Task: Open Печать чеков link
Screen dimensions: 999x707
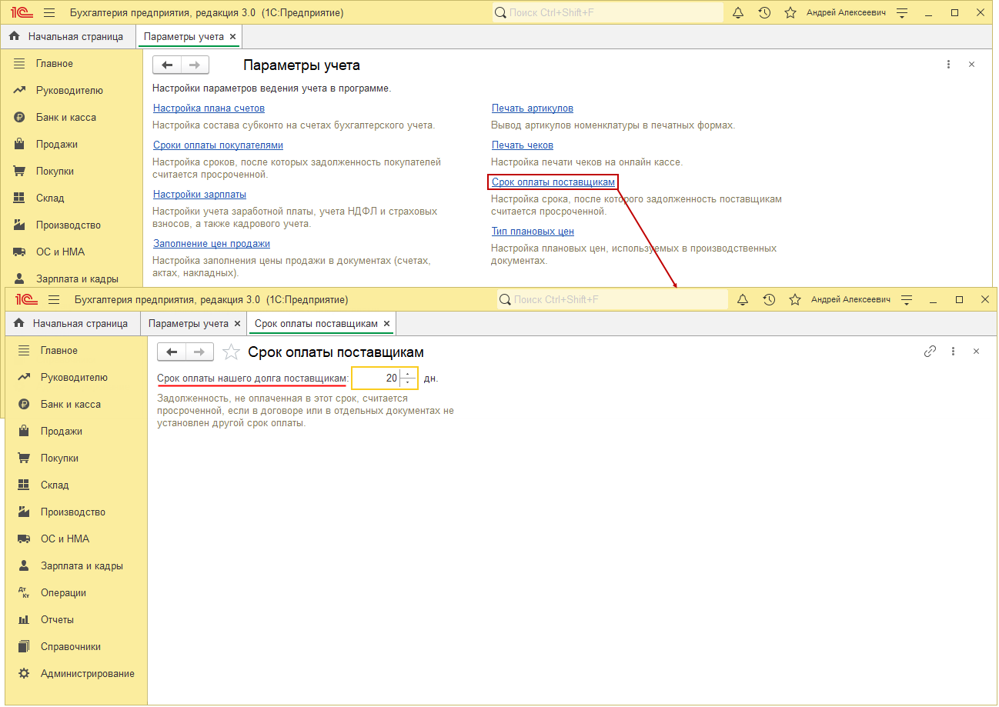Action: tap(523, 145)
